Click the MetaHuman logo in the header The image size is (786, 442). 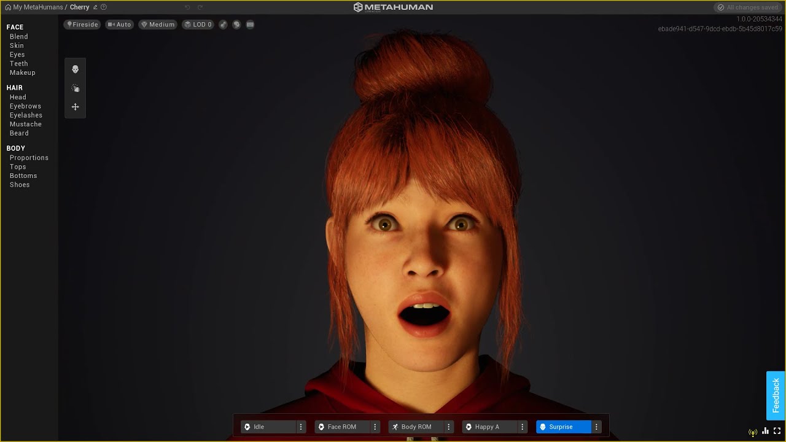click(393, 7)
